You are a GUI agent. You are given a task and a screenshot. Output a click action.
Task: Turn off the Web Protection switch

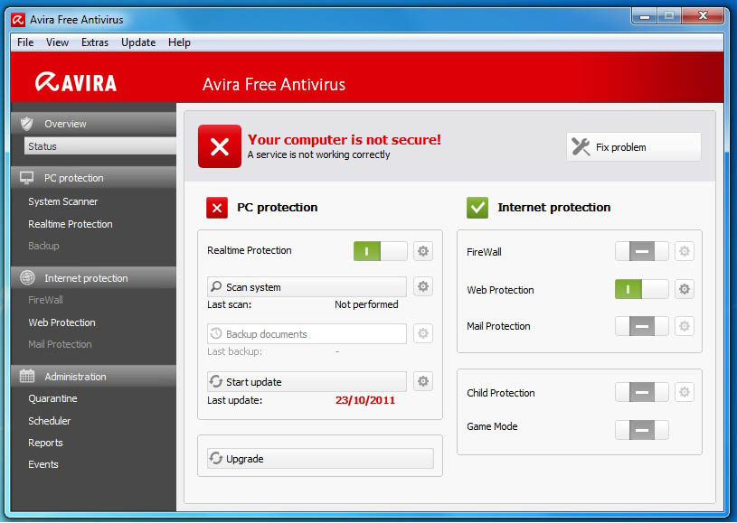pyautogui.click(x=641, y=290)
